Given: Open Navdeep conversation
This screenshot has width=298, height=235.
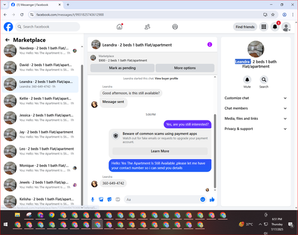Looking at the screenshot, I should click(x=41, y=51).
